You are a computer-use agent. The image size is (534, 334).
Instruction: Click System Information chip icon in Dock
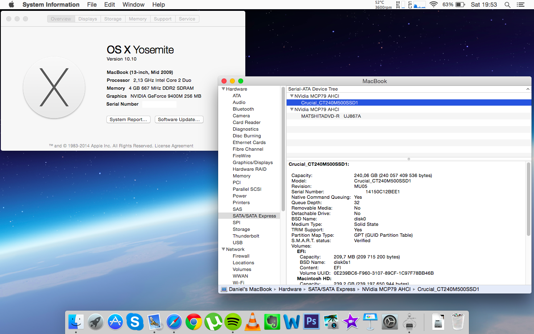[409, 321]
